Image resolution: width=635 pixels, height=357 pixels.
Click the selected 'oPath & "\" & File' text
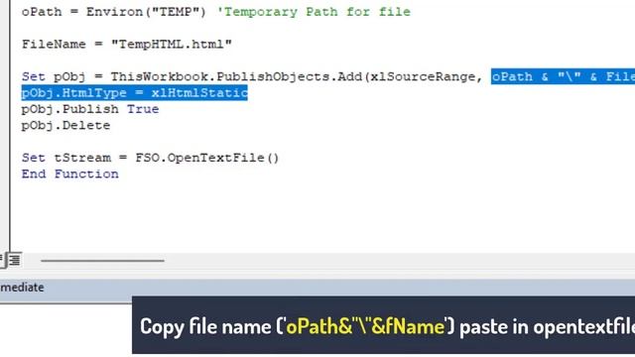tap(563, 76)
